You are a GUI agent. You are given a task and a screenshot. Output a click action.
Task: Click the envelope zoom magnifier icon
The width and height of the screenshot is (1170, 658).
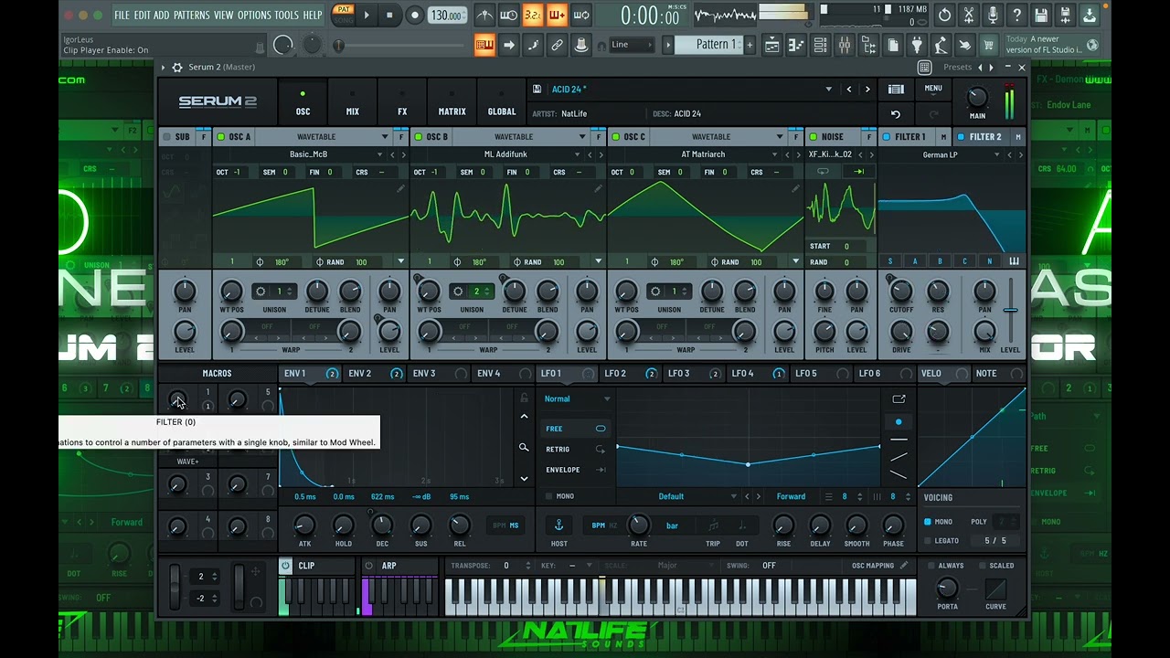(x=524, y=448)
